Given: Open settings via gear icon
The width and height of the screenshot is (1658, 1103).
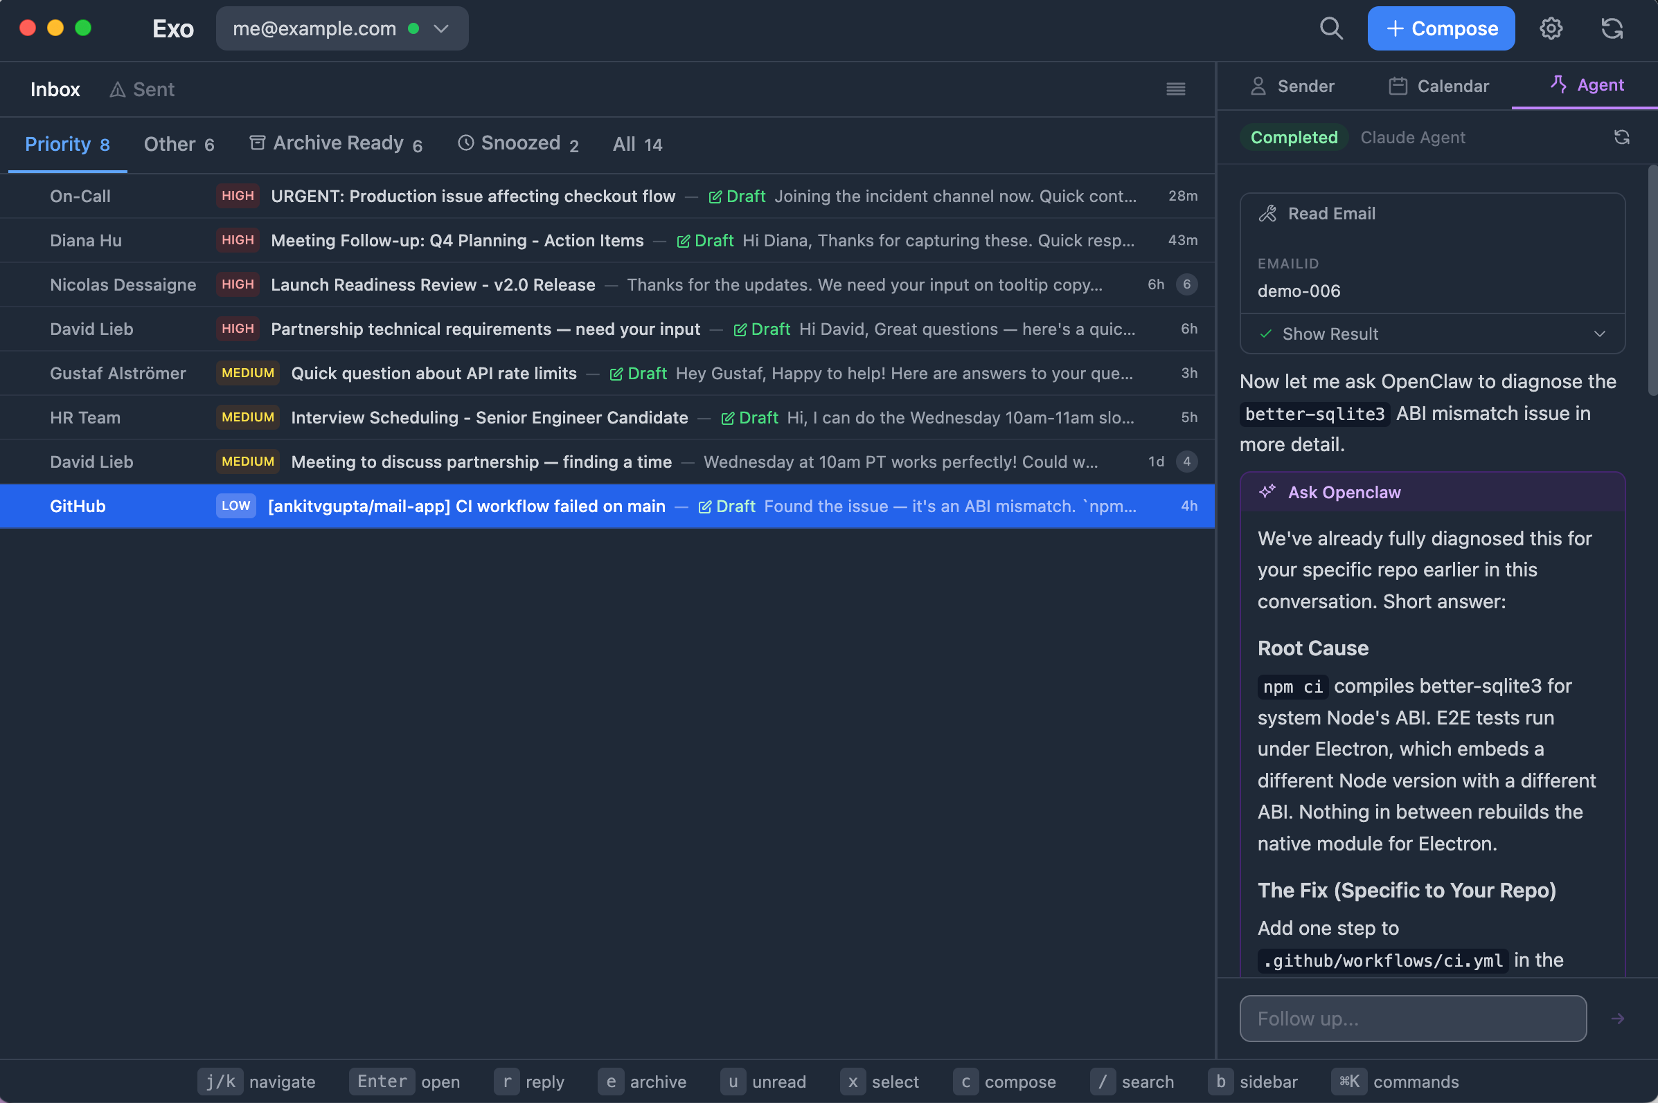Looking at the screenshot, I should coord(1550,29).
